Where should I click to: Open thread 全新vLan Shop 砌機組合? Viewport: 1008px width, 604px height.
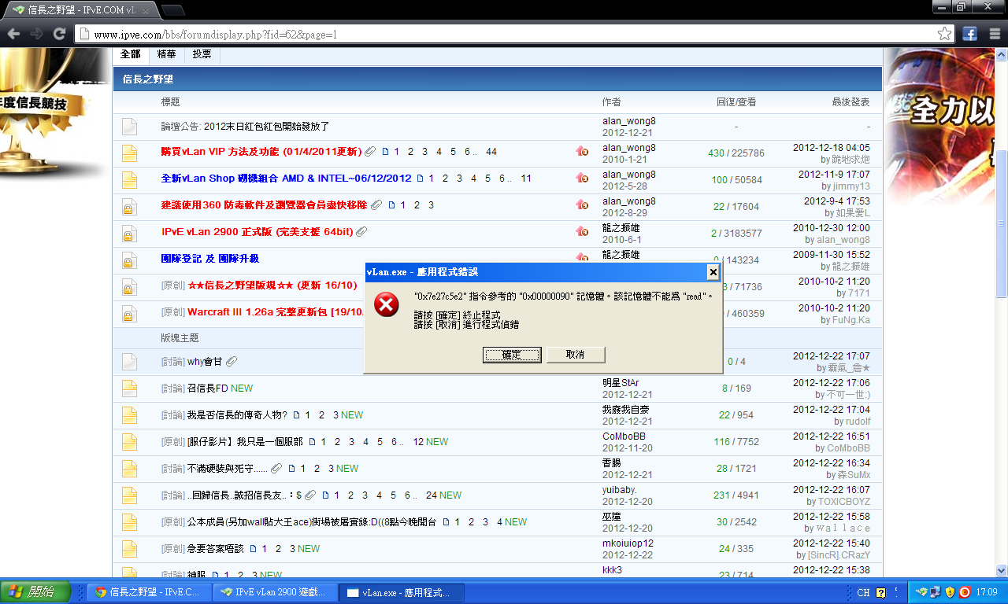[287, 179]
